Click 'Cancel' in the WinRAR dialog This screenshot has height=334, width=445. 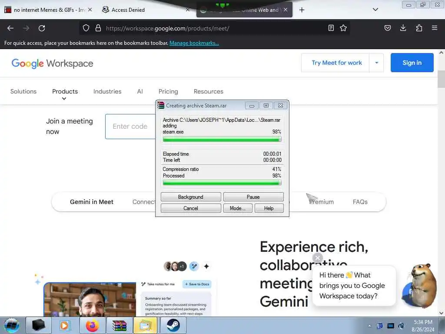(x=191, y=208)
